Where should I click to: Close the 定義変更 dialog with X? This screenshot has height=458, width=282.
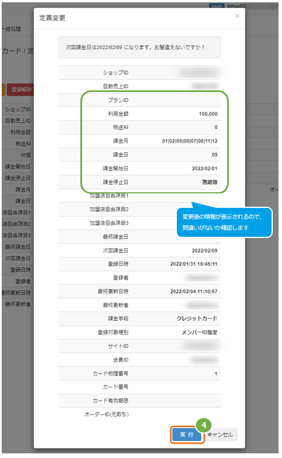(x=238, y=16)
